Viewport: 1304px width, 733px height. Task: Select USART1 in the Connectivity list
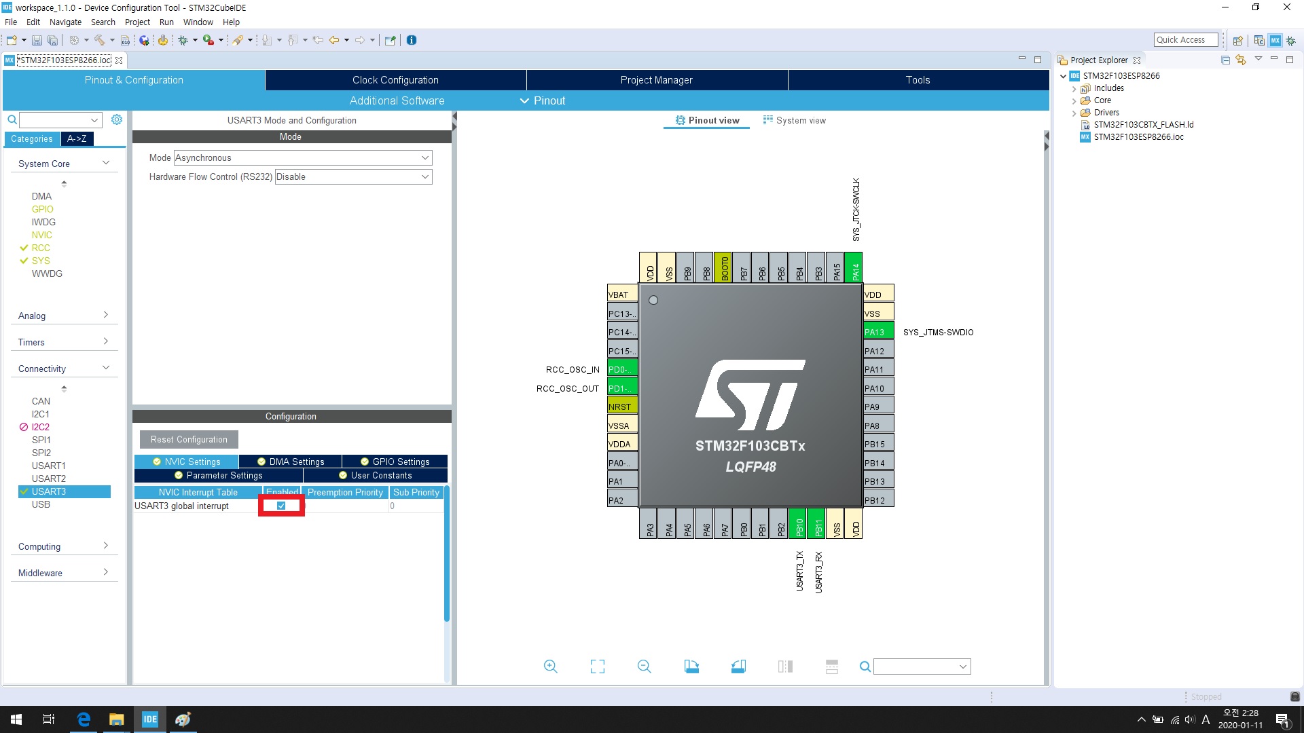[x=49, y=466]
